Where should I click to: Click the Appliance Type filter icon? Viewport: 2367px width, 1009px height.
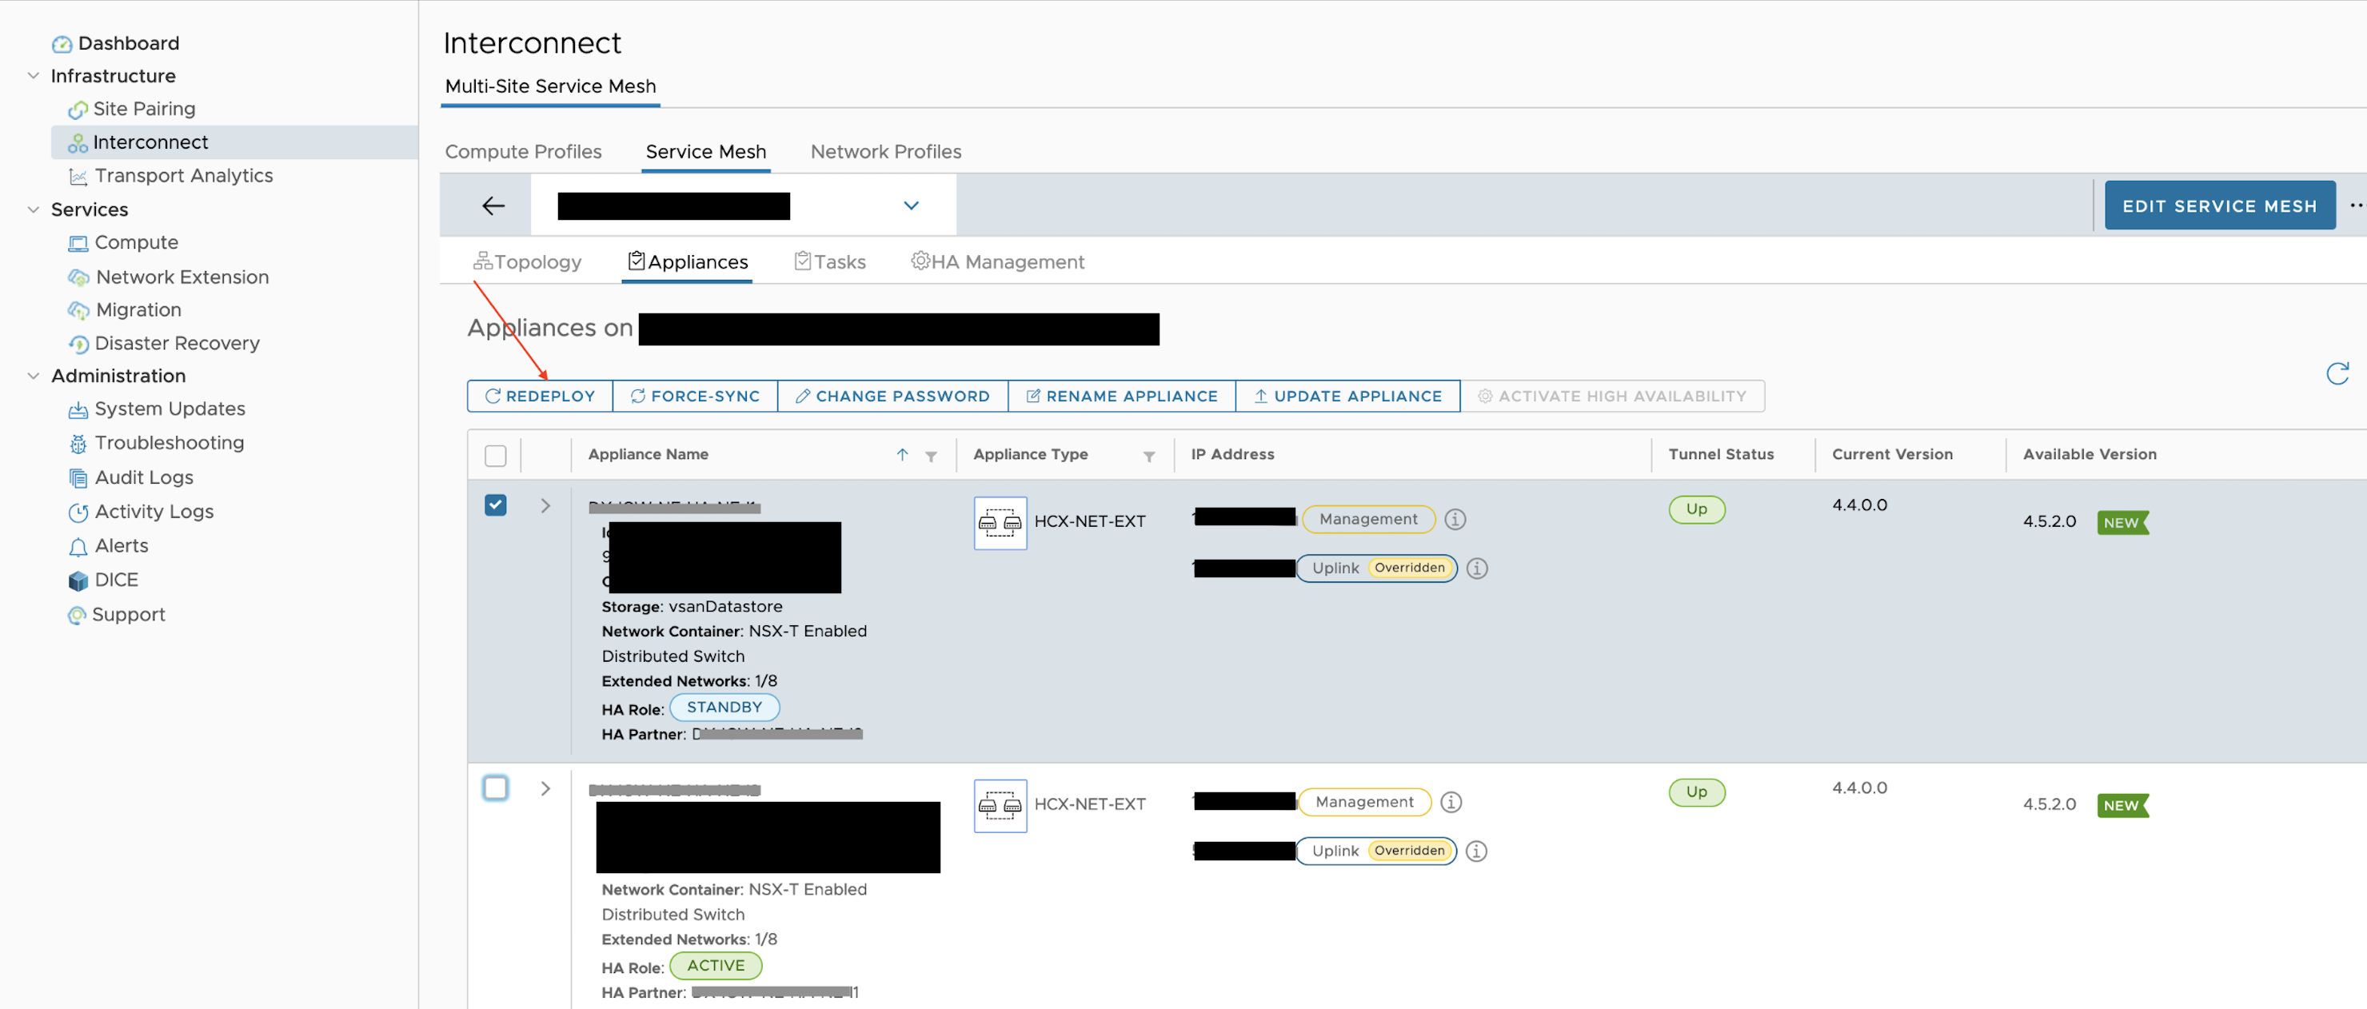(1148, 457)
